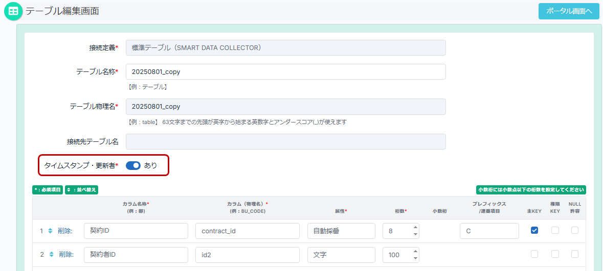Viewport: 603px width, 271px height.
Task: Click the physical name field contract_id
Action: (x=247, y=231)
